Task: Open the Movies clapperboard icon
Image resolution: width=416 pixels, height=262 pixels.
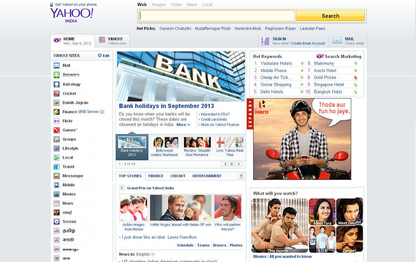Action: pyautogui.click(x=57, y=194)
